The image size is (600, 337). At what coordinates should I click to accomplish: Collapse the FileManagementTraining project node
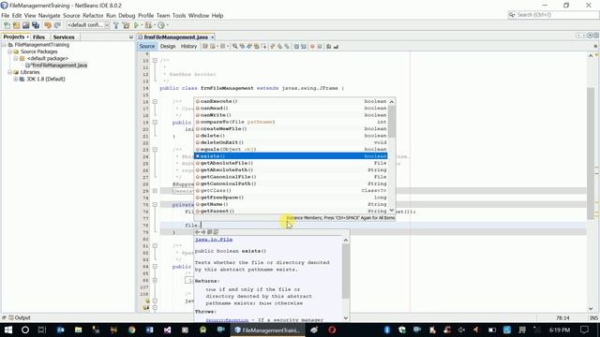pyautogui.click(x=4, y=45)
